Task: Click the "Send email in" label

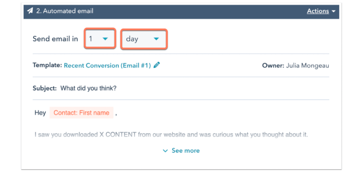Action: tap(55, 39)
